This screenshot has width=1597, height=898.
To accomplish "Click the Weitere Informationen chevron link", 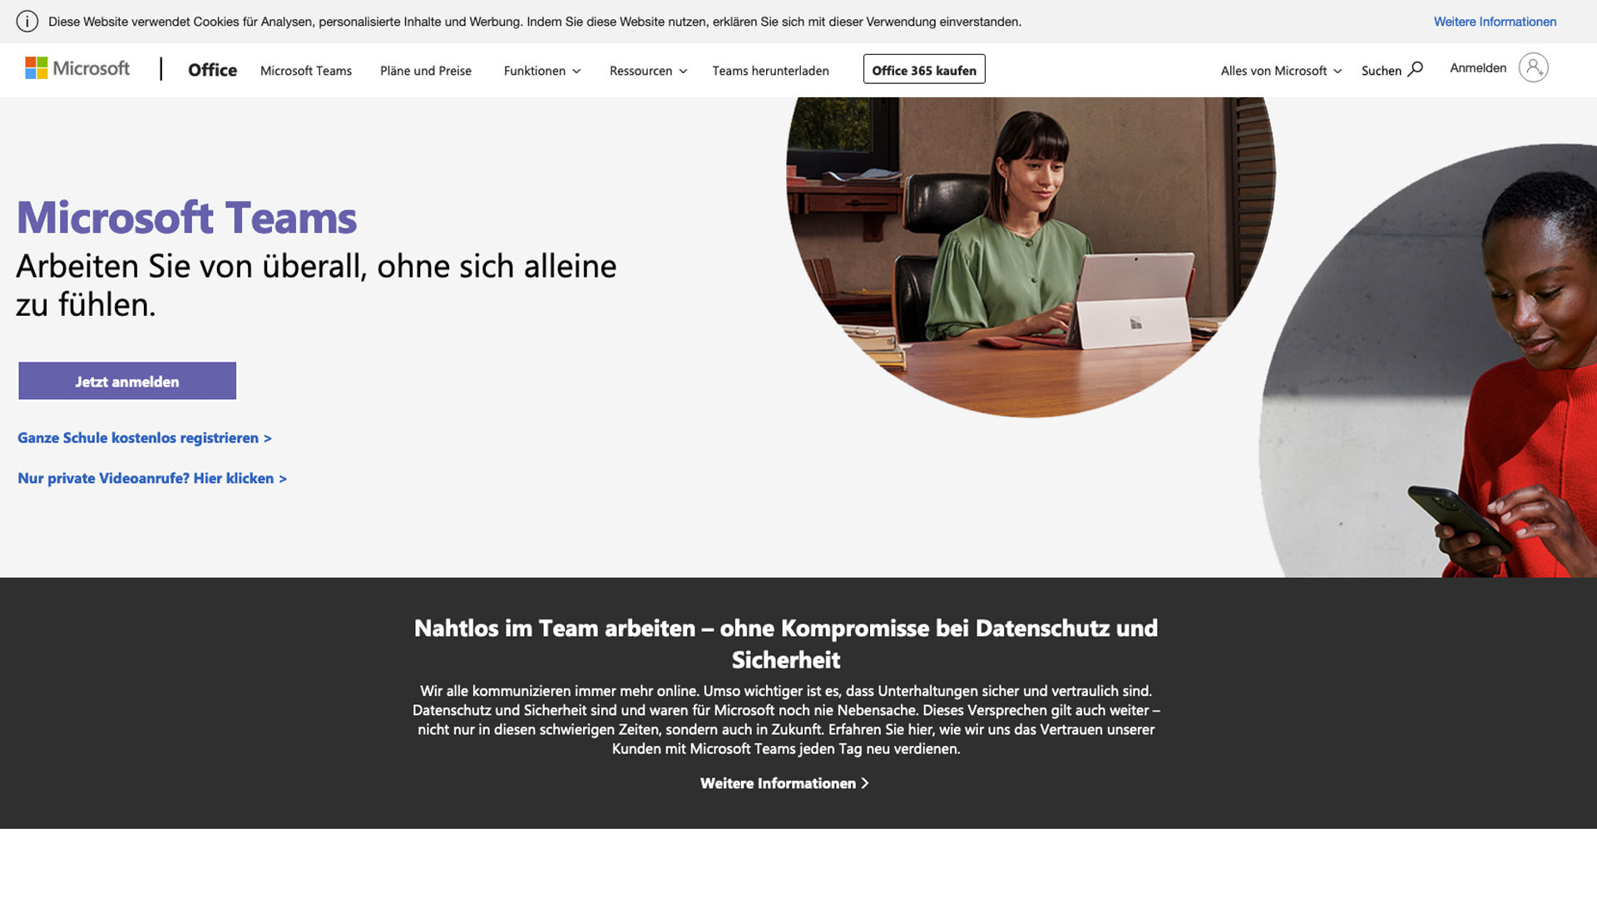I will click(784, 782).
